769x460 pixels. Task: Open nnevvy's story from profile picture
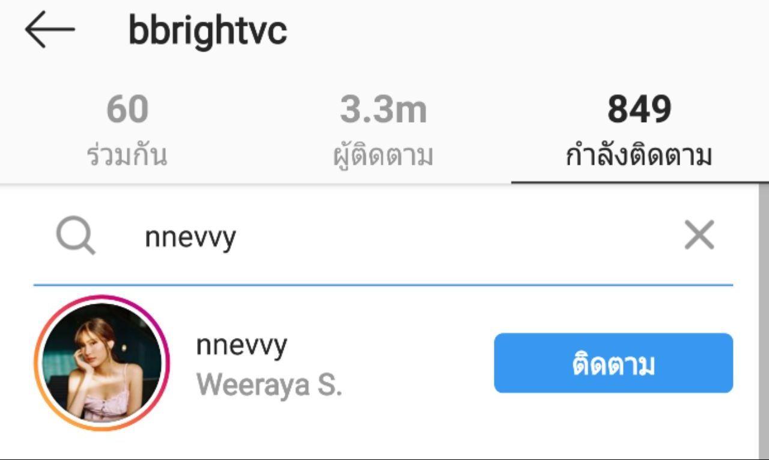[x=102, y=363]
